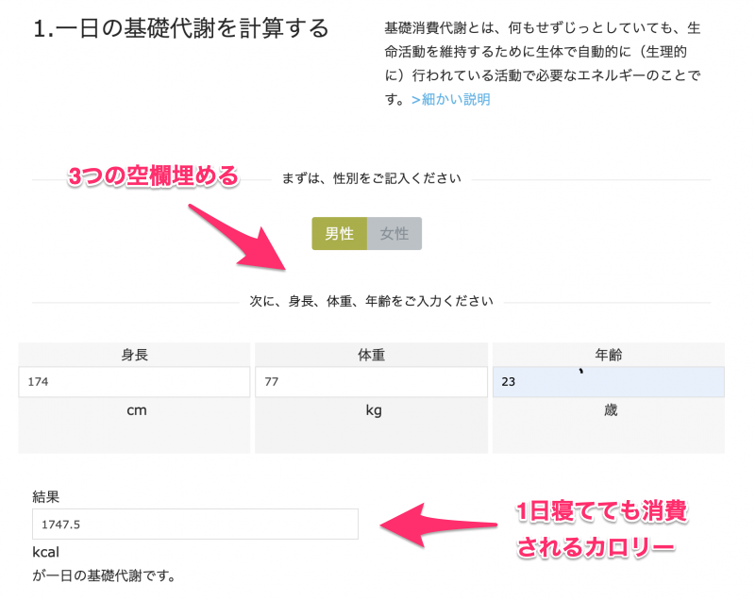The image size is (755, 600).
Task: Click the 歳 unit label under 年齢
Action: [609, 411]
